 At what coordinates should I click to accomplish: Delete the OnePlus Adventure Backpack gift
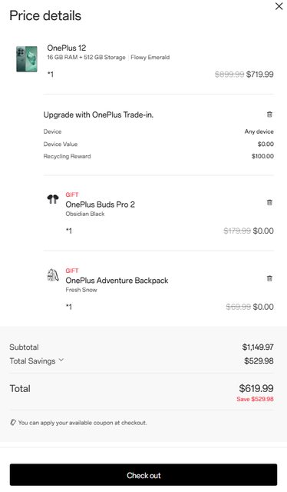(x=269, y=278)
